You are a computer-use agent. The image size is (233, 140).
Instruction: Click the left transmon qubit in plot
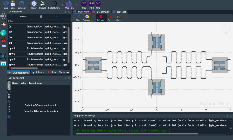[x=94, y=65]
